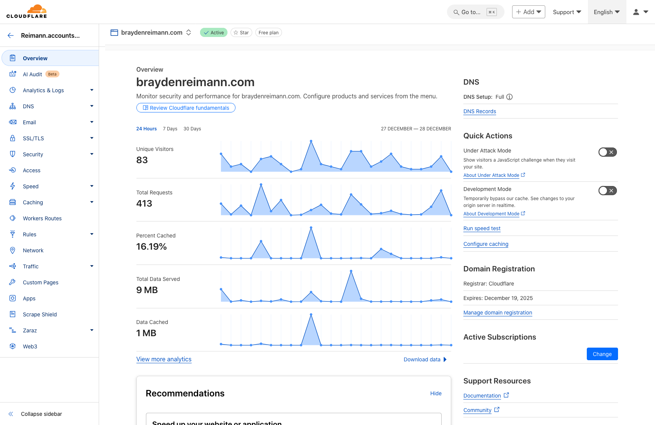Click the Active status badge
Viewport: 655px width, 425px height.
click(x=213, y=32)
